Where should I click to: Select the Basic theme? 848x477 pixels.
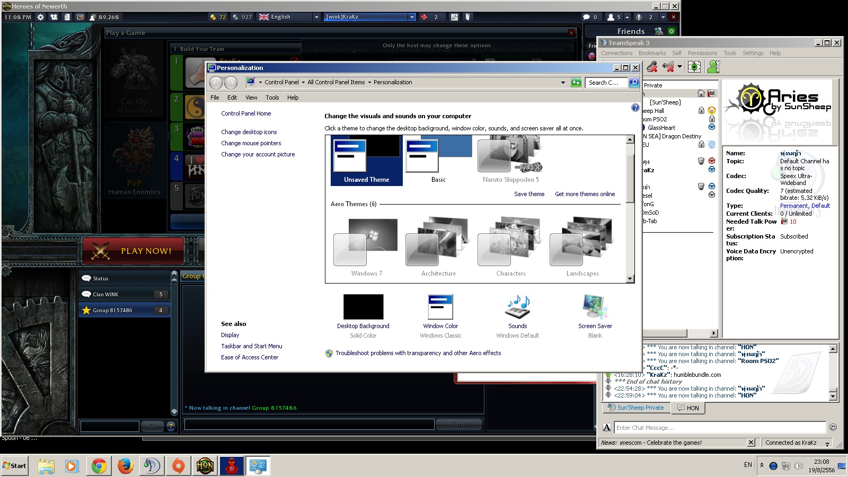coord(438,160)
